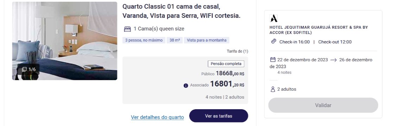
Task: Click the Validar button
Action: [x=323, y=105]
